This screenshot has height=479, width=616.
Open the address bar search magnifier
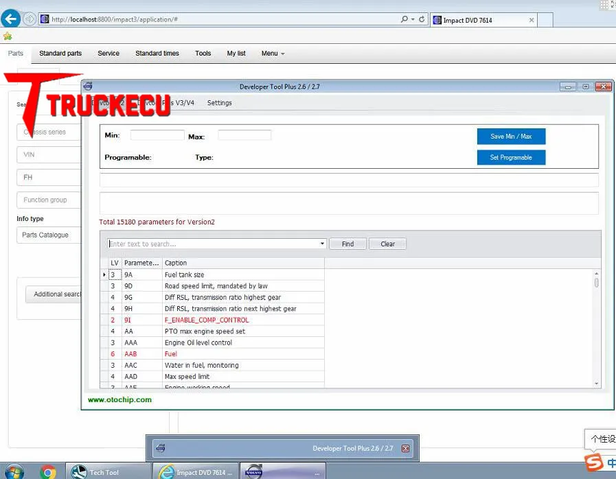pos(404,19)
